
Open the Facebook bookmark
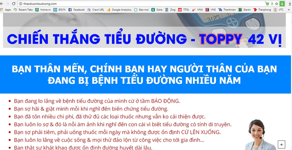76,10
